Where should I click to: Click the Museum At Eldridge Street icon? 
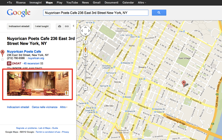125,128
